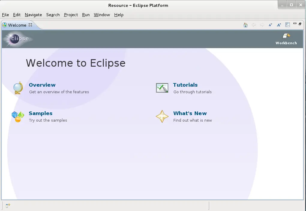Open the Project menu
306x211 pixels.
(x=71, y=15)
